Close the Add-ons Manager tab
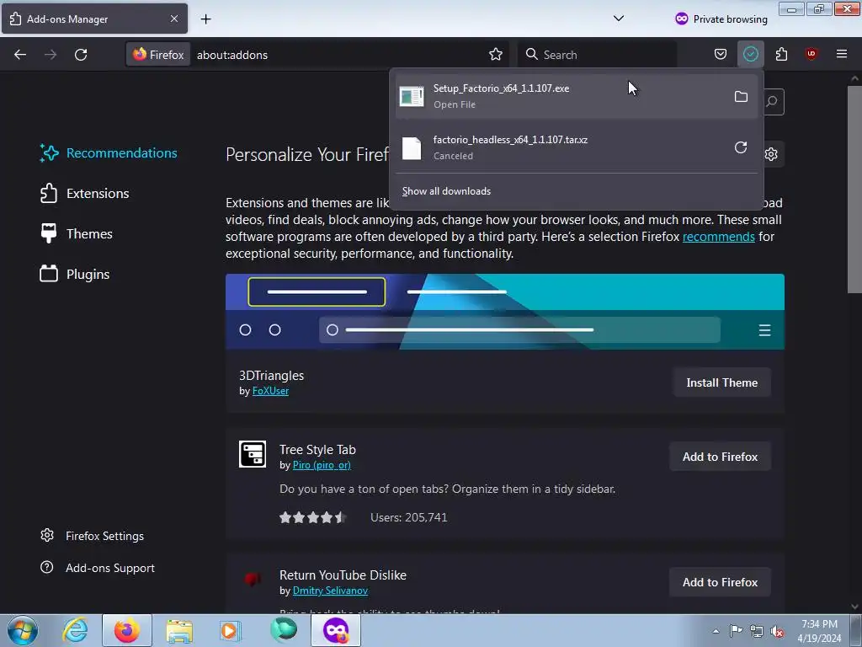This screenshot has width=862, height=647. point(174,19)
